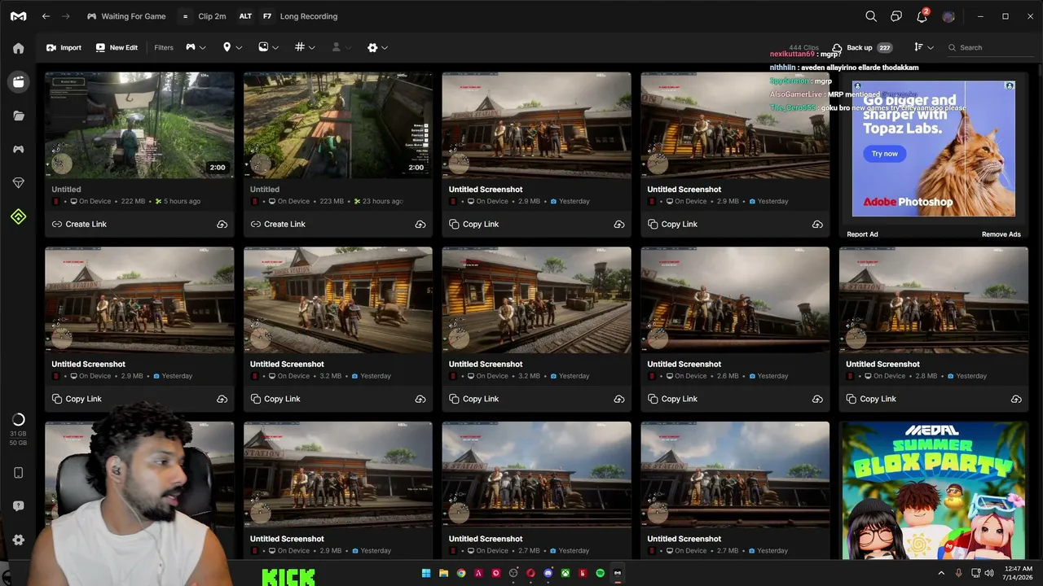The image size is (1043, 586).
Task: Expand the location pin filter dropdown
Action: click(x=232, y=47)
